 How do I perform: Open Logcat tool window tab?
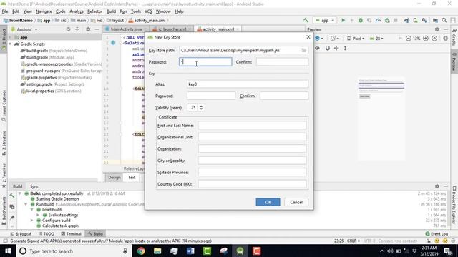click(x=21, y=233)
